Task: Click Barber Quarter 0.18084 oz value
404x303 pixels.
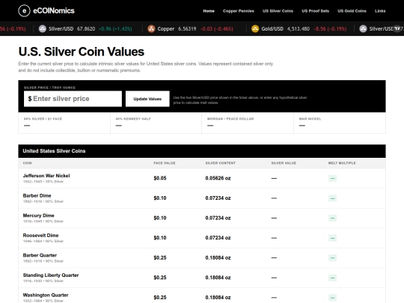Action: [x=218, y=257]
